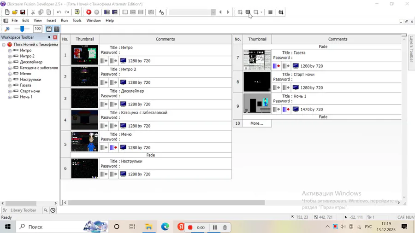This screenshot has width=415, height=233.
Task: Open the Edit menu
Action: click(x=25, y=20)
